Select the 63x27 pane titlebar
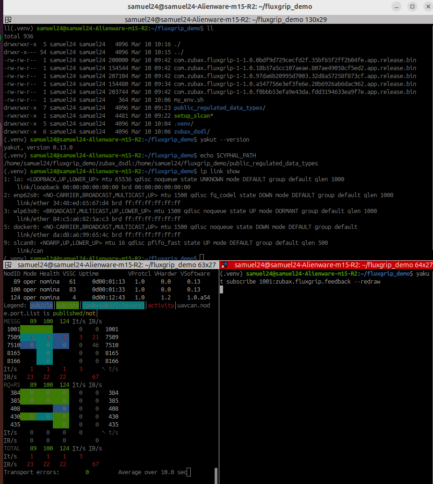 coord(117,265)
